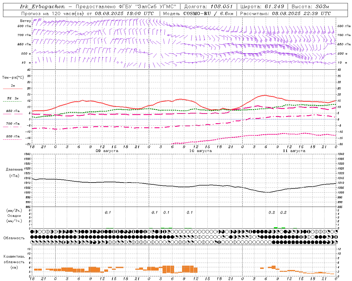Click the Высота: 303м value
352x281 pixels.
310,7
